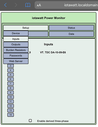The height and width of the screenshot is (127, 98).
Task: Open input channel 8 button
Action: coord(10,88)
